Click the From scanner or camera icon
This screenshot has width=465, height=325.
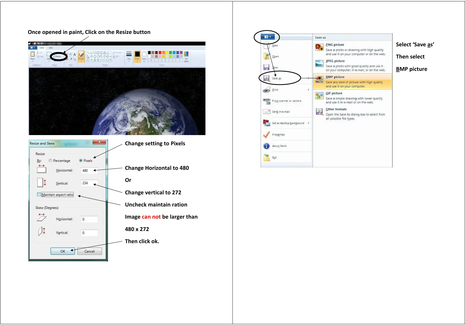[x=267, y=101]
